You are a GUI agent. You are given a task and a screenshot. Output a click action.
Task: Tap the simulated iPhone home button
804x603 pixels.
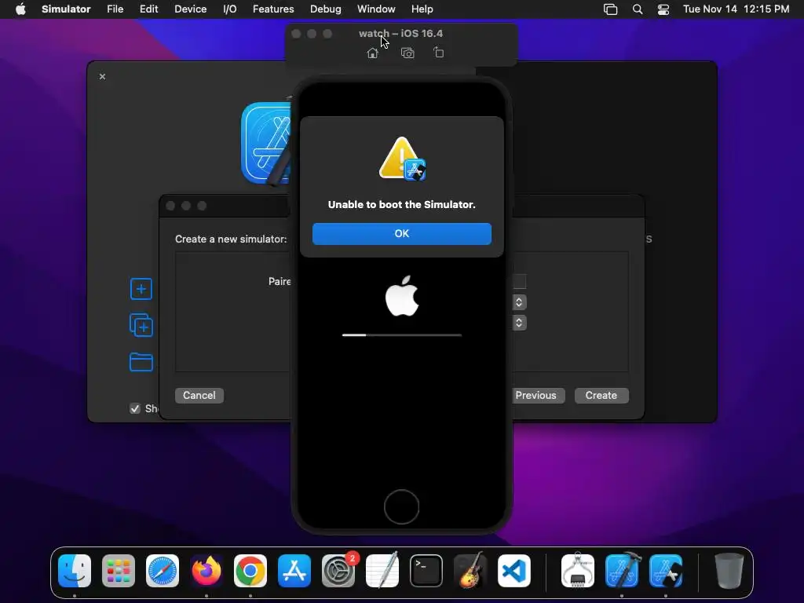pyautogui.click(x=401, y=506)
